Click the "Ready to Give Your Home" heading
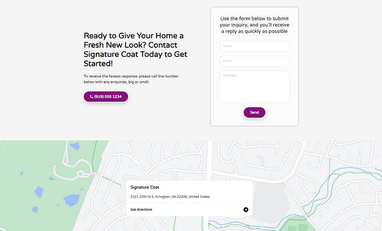Viewport: 382px width, 231px height. tap(135, 50)
